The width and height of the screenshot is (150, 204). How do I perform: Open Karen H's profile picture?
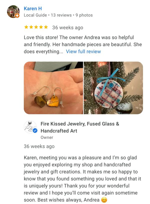pyautogui.click(x=13, y=12)
